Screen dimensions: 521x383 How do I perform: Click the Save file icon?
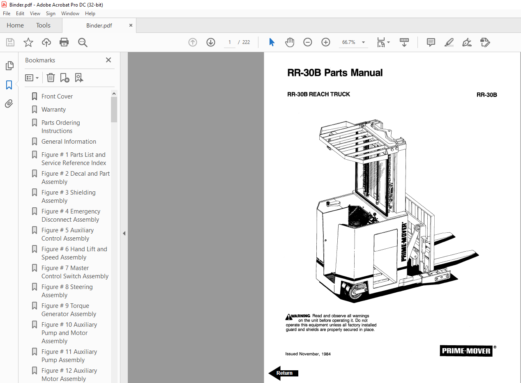pos(10,42)
